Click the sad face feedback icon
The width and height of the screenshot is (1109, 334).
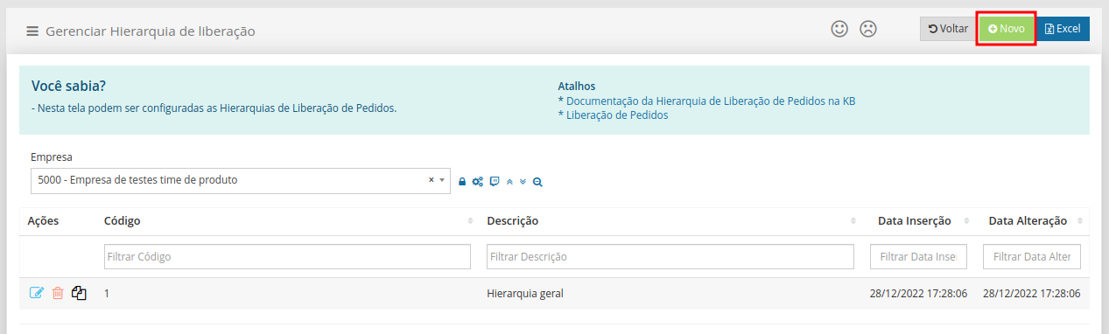tap(867, 29)
